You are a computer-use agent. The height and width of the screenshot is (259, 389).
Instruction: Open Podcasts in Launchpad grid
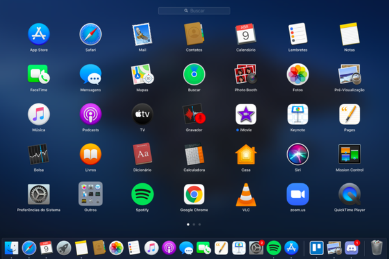pos(91,114)
